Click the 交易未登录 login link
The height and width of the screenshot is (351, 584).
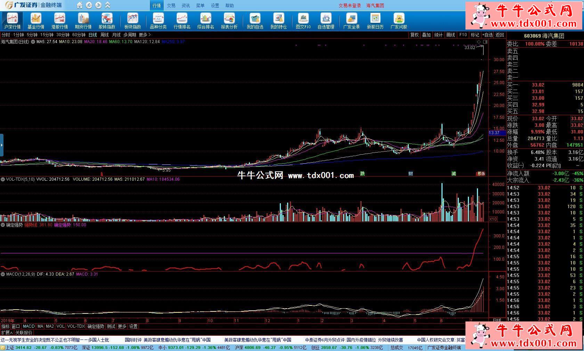[350, 6]
